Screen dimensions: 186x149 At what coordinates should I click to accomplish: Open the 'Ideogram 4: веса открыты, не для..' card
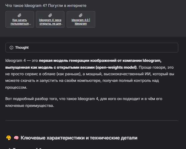tap(50, 19)
